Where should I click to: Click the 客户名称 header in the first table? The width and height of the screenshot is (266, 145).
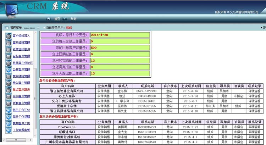point(68,86)
